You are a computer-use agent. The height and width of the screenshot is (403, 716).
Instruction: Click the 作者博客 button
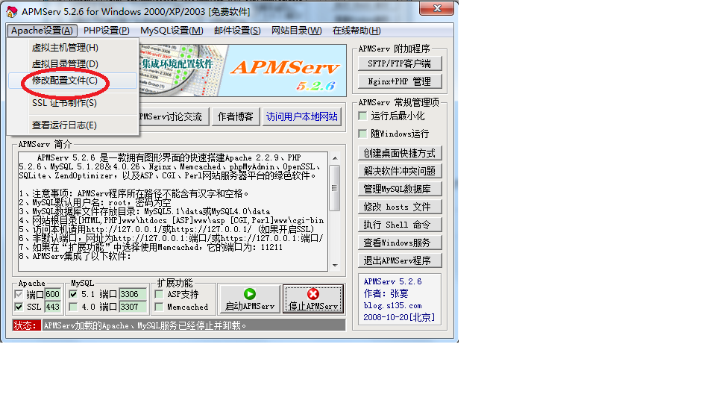(235, 117)
